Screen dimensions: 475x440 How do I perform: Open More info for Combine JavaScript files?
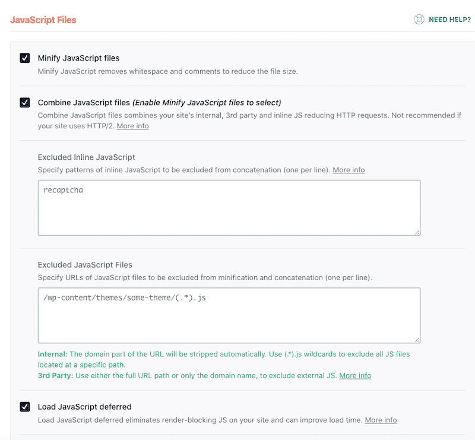pyautogui.click(x=132, y=126)
